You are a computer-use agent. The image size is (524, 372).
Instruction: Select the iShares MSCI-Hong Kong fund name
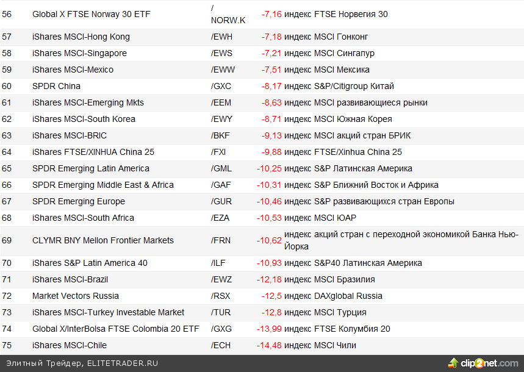point(81,37)
